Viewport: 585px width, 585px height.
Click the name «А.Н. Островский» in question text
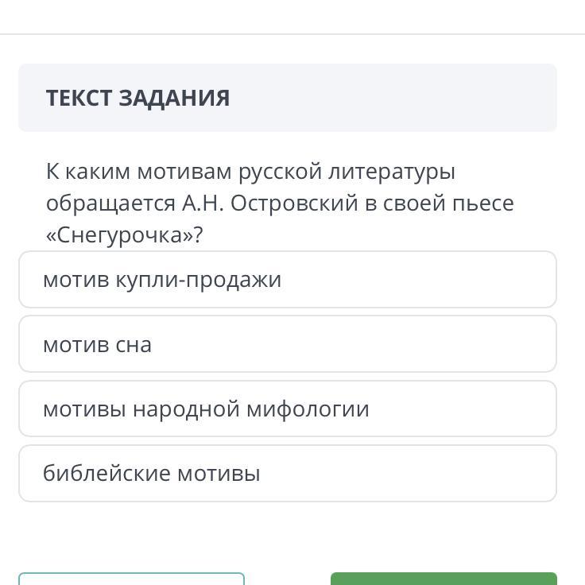click(270, 203)
